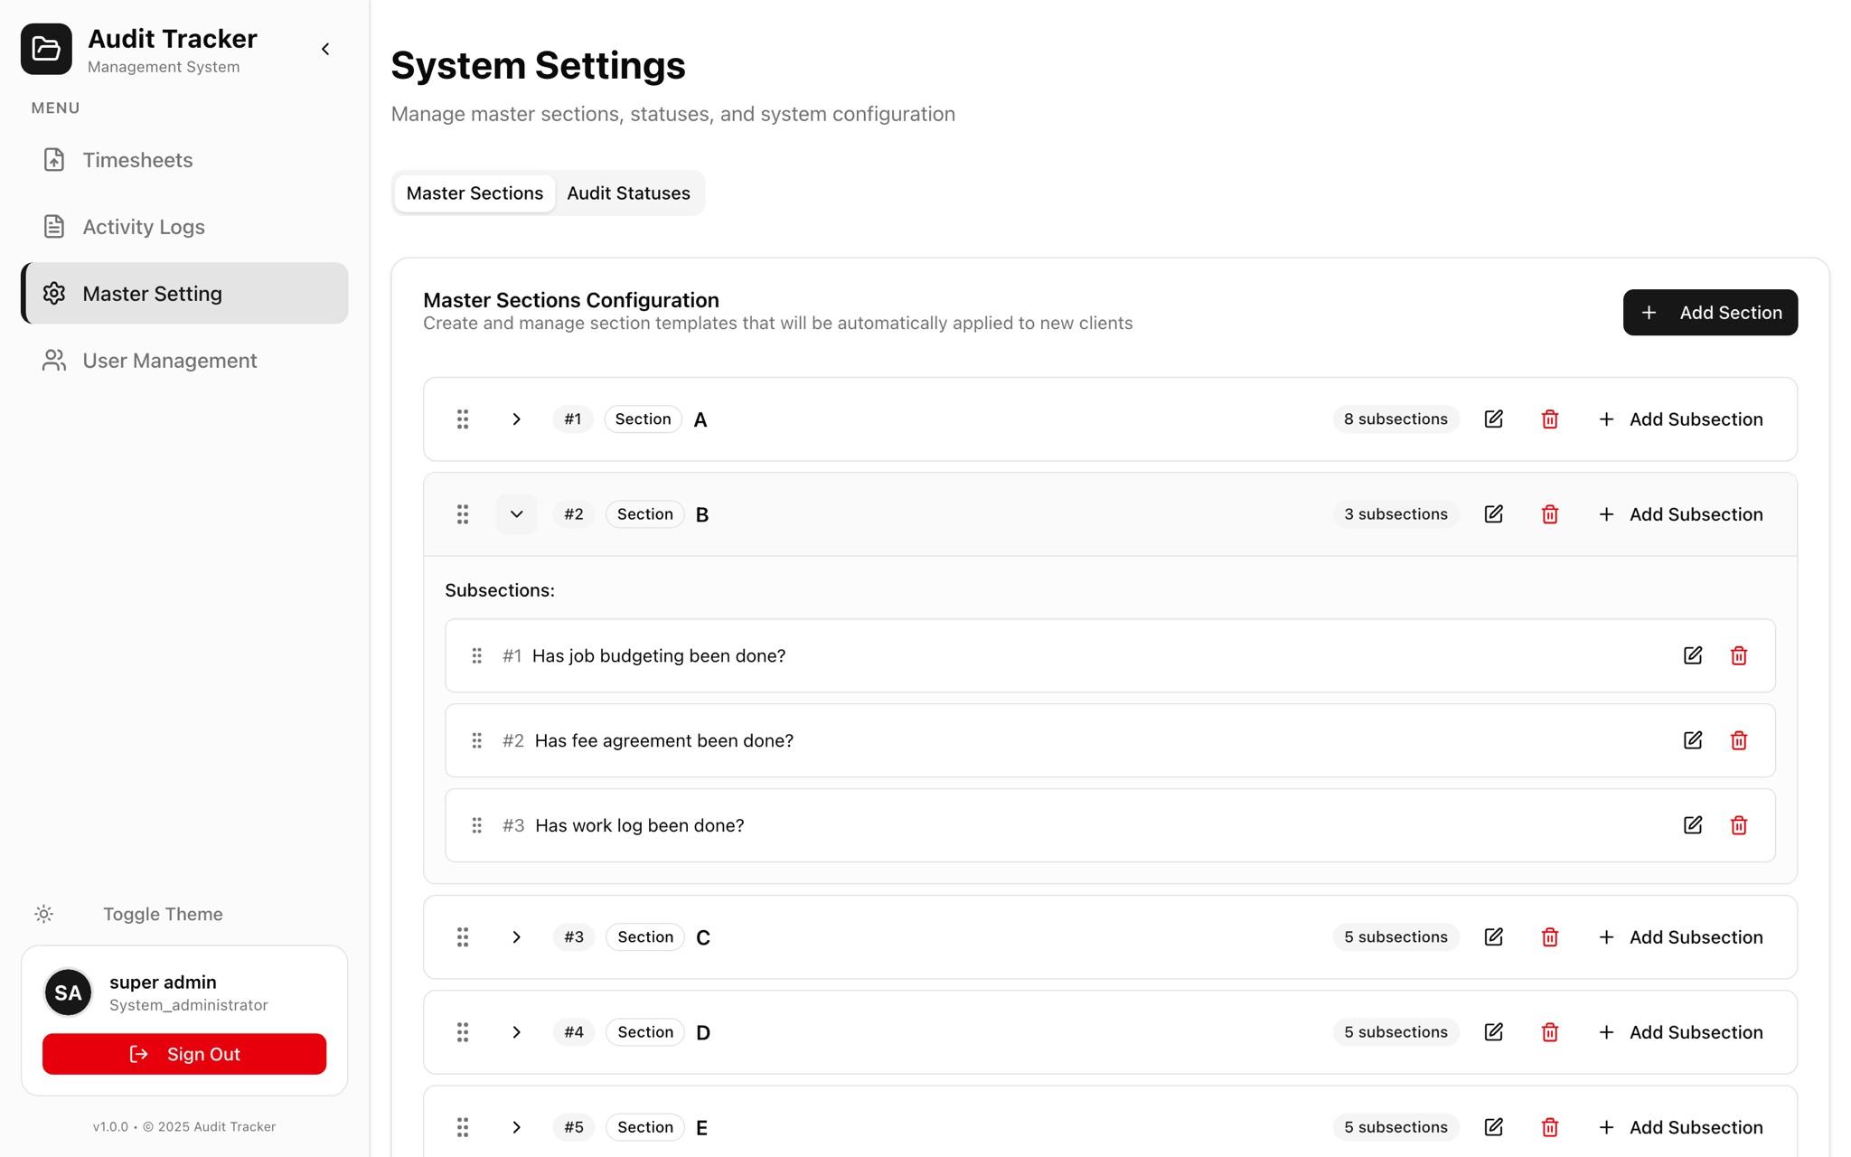Delete Section A using trash icon
This screenshot has width=1851, height=1157.
[x=1549, y=419]
